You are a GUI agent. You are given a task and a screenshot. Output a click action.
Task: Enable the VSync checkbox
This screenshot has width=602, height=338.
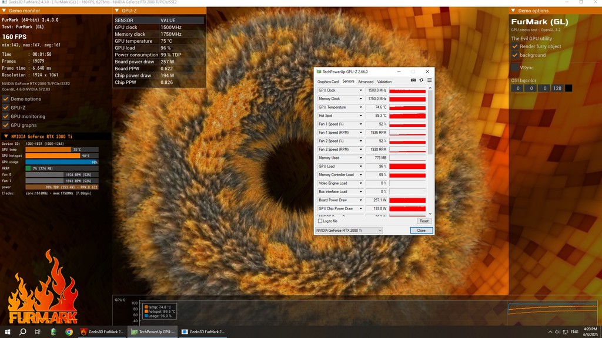[515, 67]
